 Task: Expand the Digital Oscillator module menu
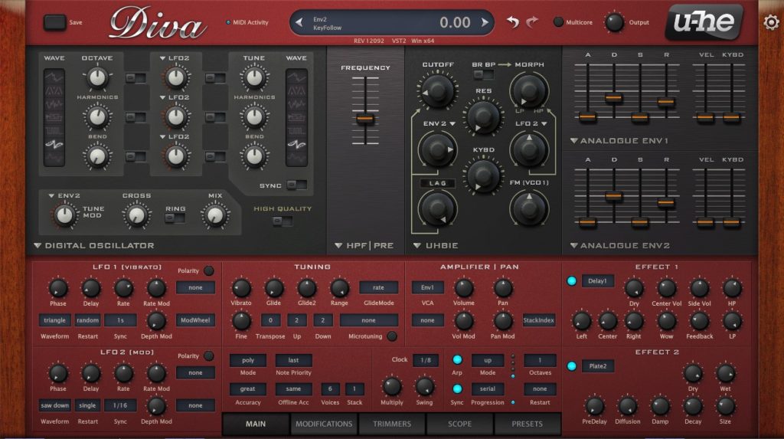pos(38,246)
